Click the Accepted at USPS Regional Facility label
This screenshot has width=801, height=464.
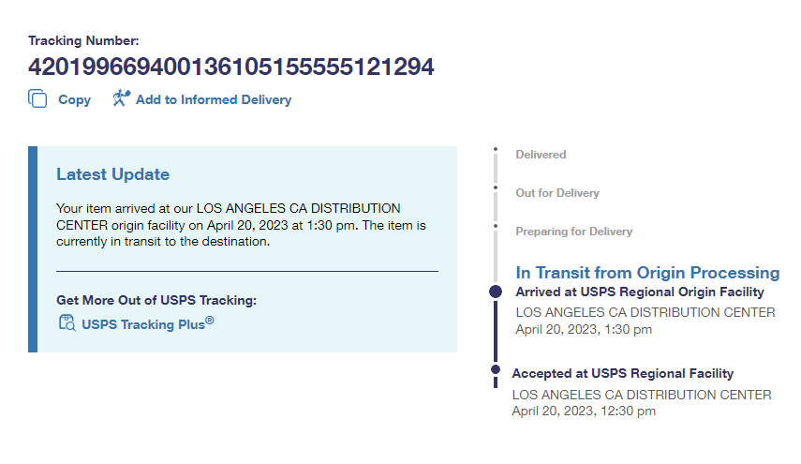[x=622, y=373]
